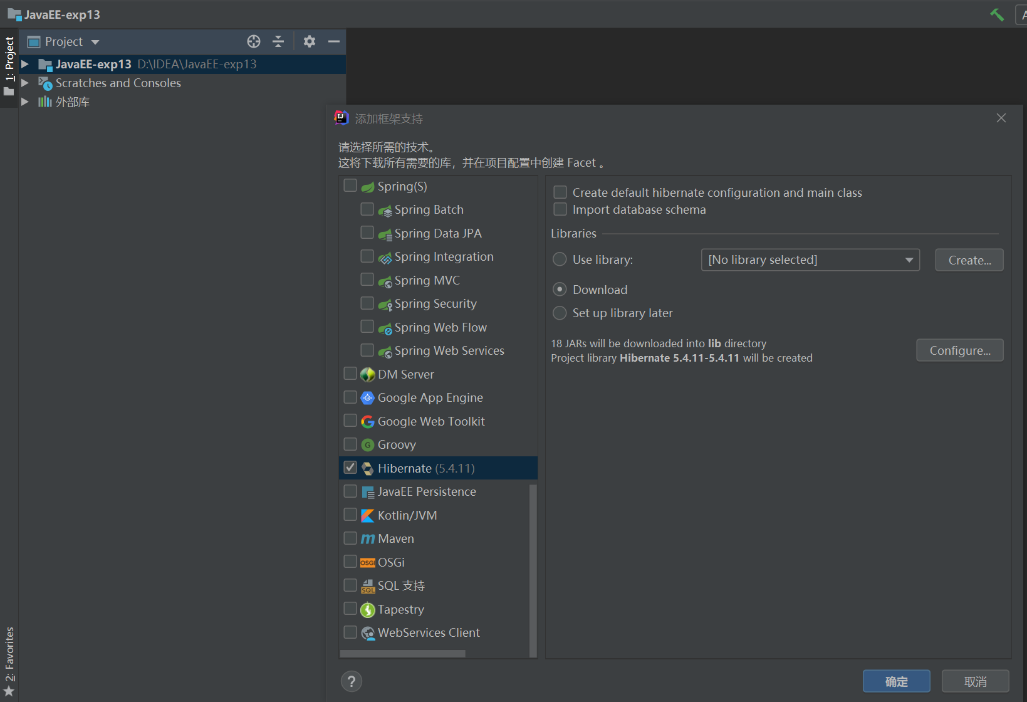Select the Use library radio button
Viewport: 1027px width, 702px height.
pyautogui.click(x=560, y=259)
